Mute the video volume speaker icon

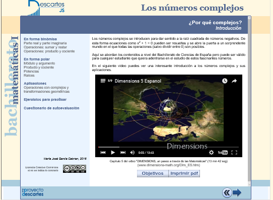tap(132, 153)
